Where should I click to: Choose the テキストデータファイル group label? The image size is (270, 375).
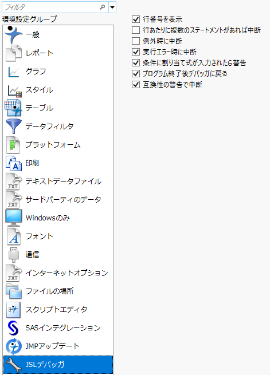(64, 181)
